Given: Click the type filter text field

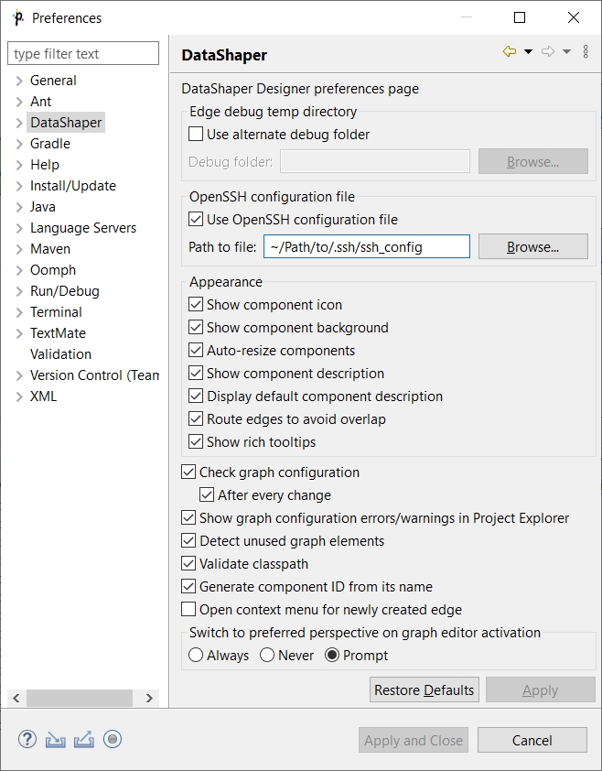Looking at the screenshot, I should (x=83, y=53).
